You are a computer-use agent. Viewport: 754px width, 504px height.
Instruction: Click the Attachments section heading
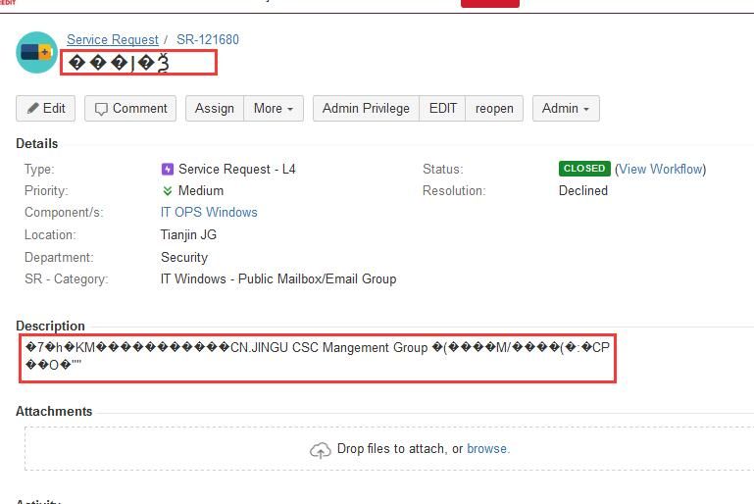click(x=54, y=411)
